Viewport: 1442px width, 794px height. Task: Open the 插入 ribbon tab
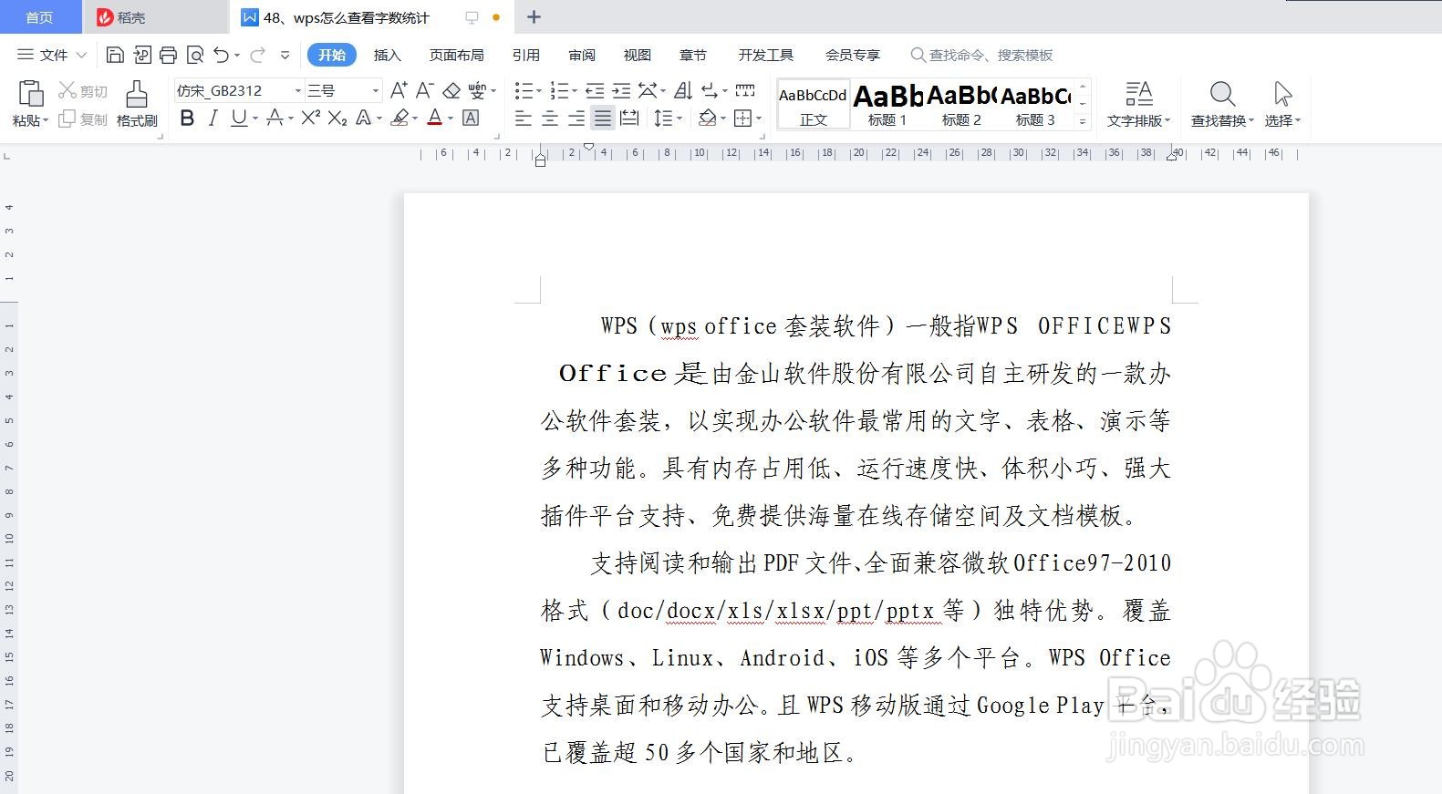388,55
